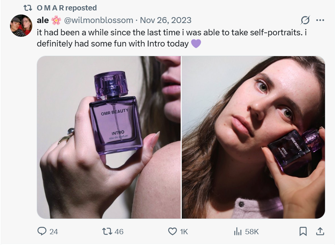The width and height of the screenshot is (335, 245).
Task: Open view analytics bar chart icon
Action: (x=237, y=231)
